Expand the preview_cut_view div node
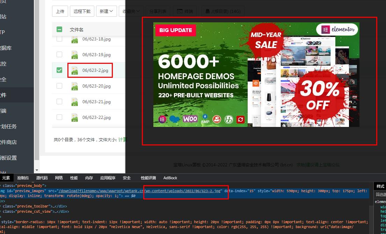 coord(35,211)
